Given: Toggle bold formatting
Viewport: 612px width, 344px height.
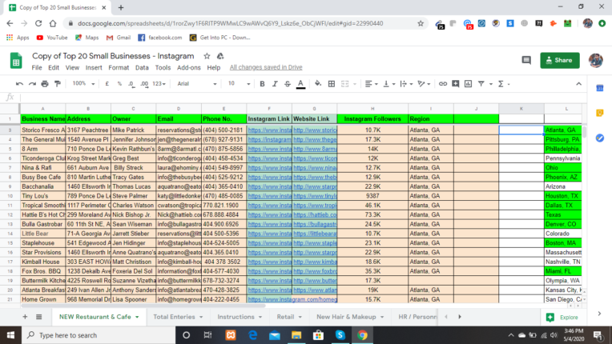Looking at the screenshot, I should point(262,84).
